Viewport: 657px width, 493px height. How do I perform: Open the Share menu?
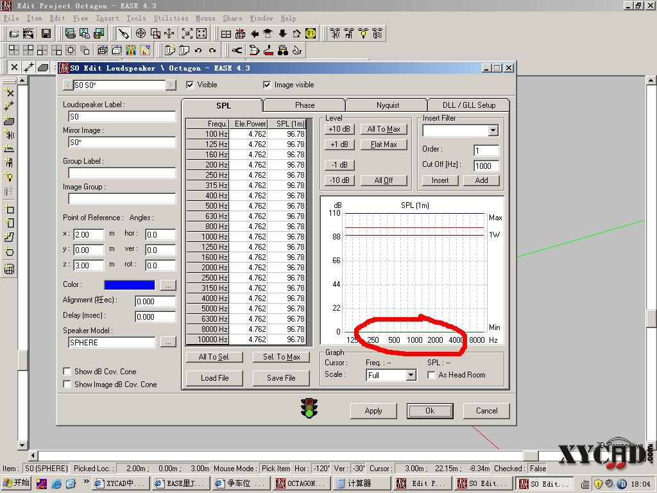click(x=232, y=18)
